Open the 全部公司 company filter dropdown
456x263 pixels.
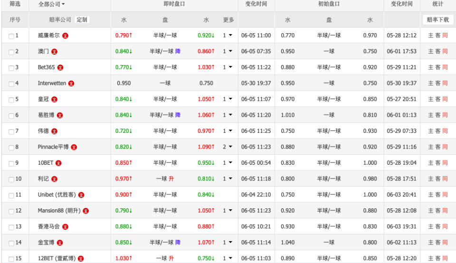[51, 4]
